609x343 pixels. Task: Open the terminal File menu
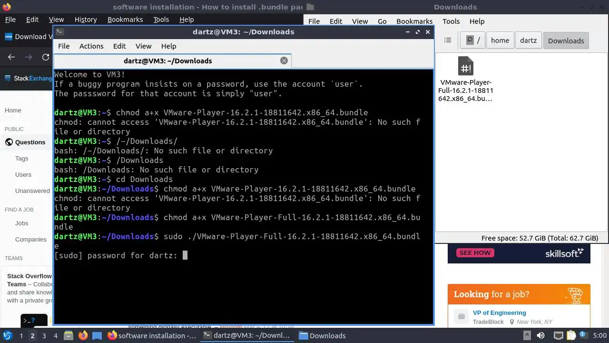[x=64, y=46]
